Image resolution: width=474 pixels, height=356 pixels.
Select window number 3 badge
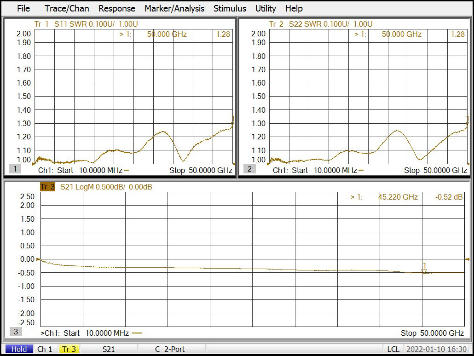pyautogui.click(x=15, y=332)
